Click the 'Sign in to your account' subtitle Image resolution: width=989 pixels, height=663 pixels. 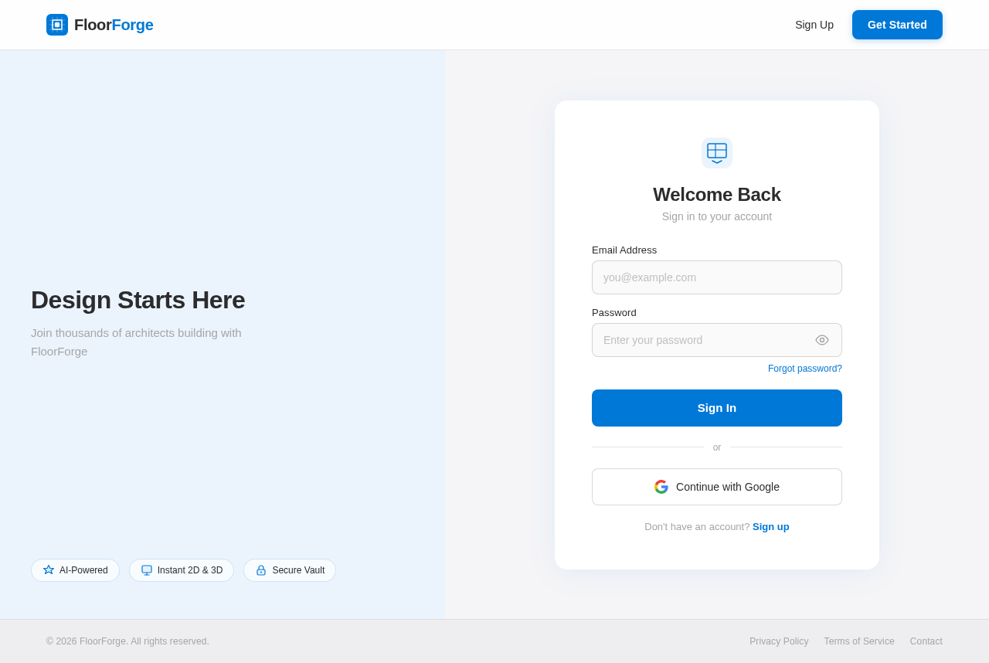pyautogui.click(x=717, y=216)
